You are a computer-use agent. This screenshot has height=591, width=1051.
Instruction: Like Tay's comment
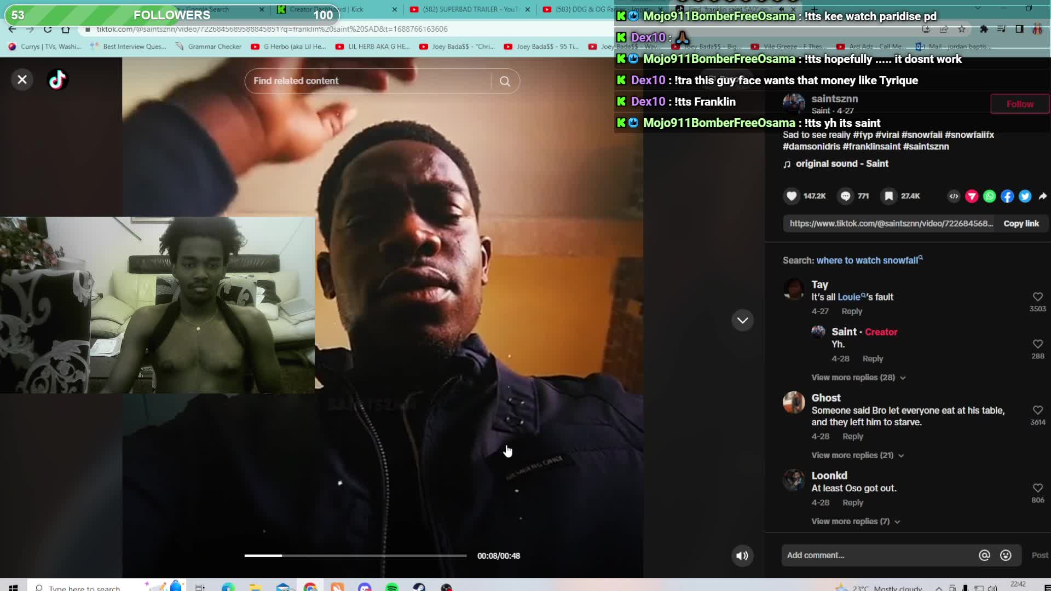point(1037,297)
